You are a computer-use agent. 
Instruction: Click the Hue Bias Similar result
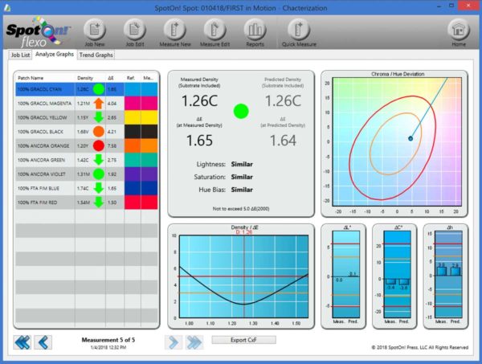click(x=242, y=190)
